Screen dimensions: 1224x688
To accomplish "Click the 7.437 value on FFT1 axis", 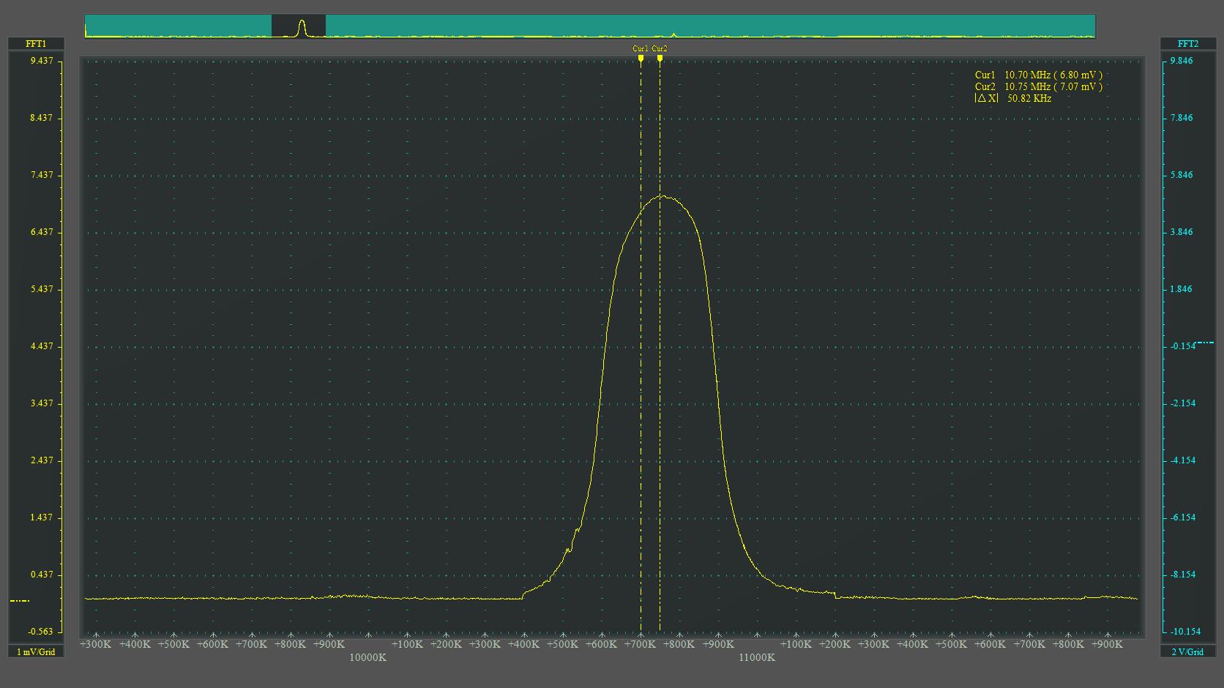I will [x=42, y=175].
